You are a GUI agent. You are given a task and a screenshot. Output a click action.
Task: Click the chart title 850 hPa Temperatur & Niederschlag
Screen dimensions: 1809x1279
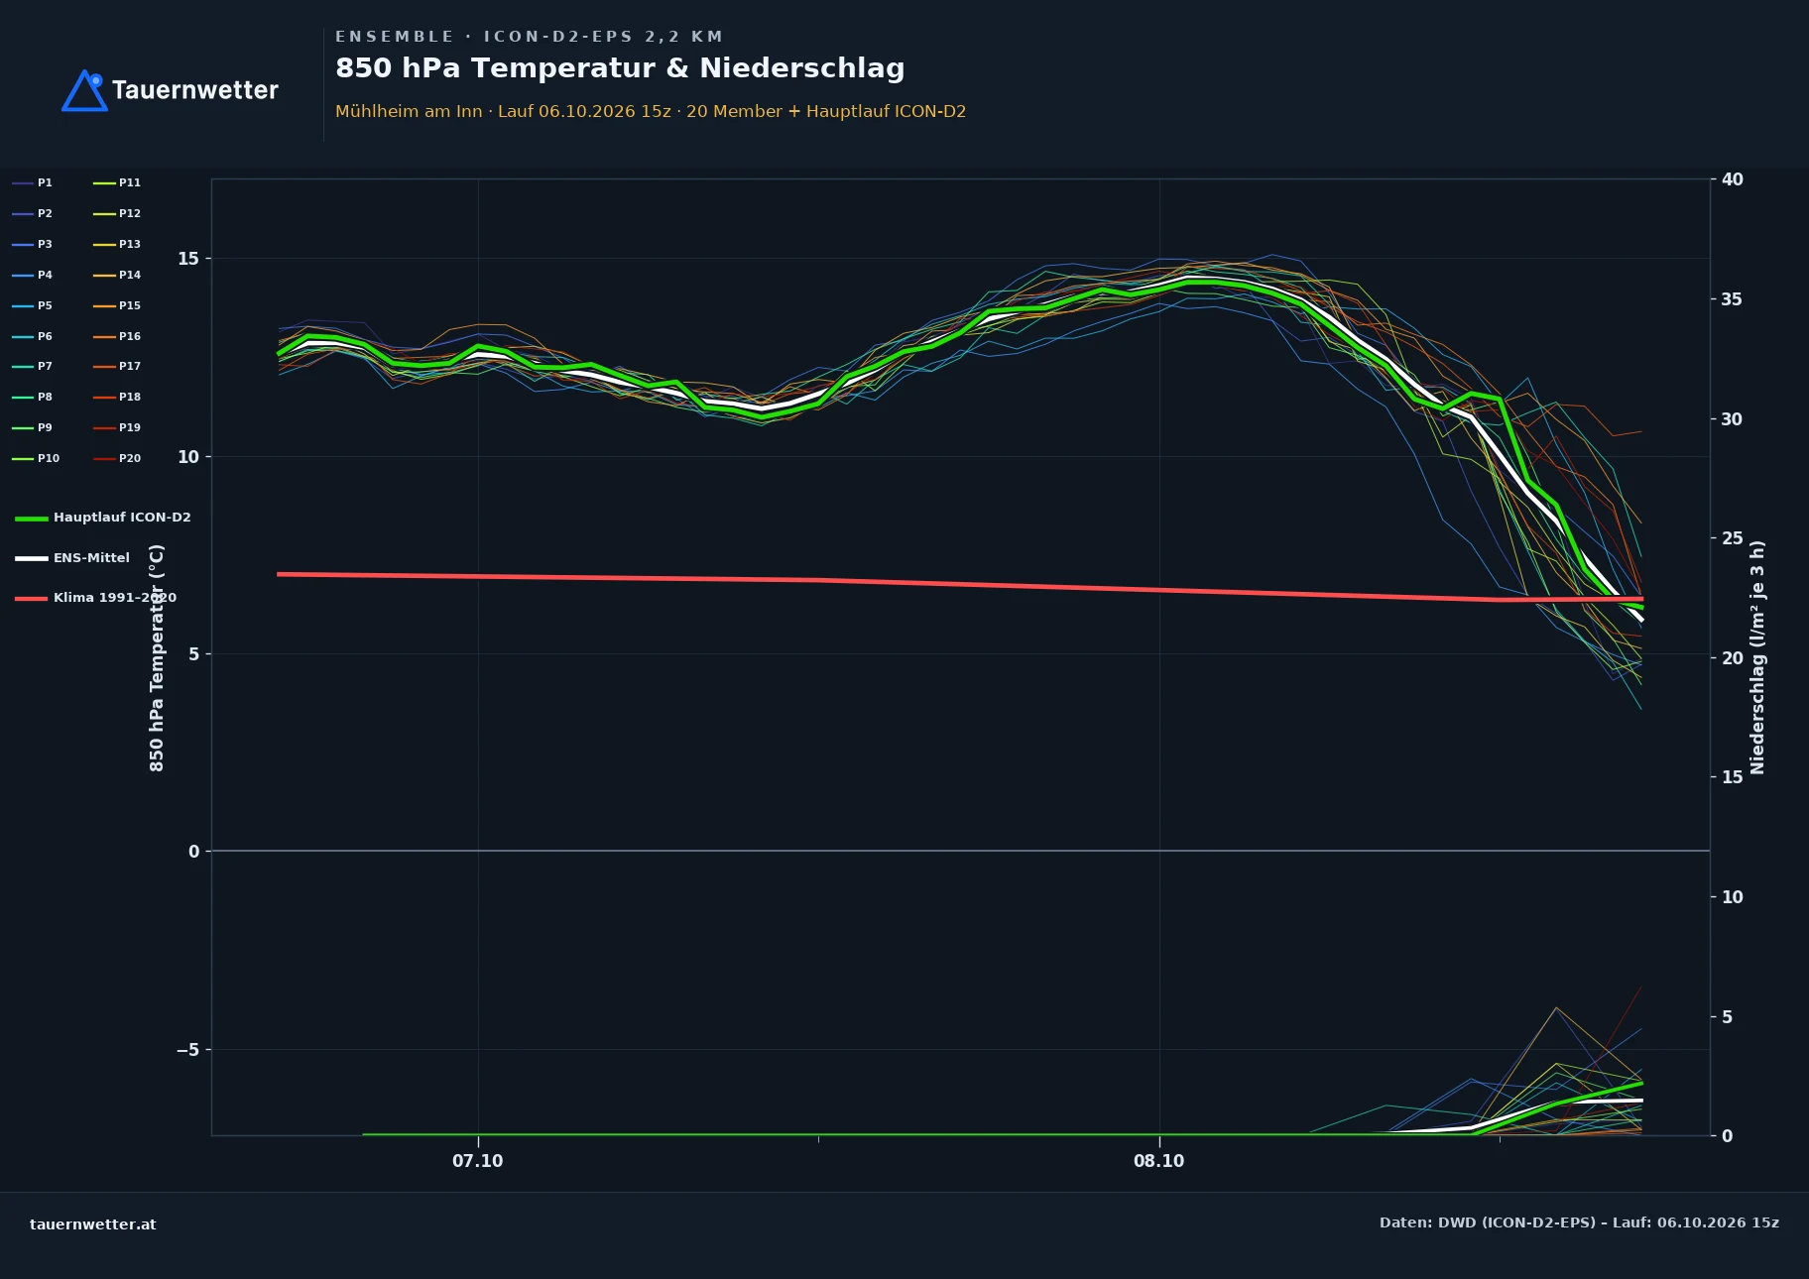[620, 68]
